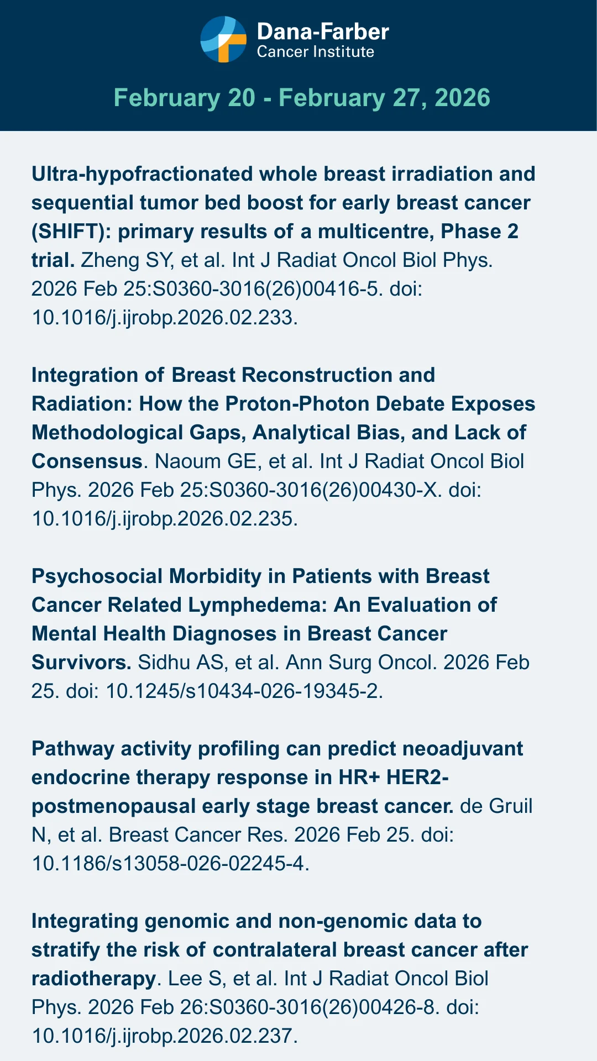Click the Dana-Farber Cancer Institute wordmark
The height and width of the screenshot is (1061, 597).
click(323, 40)
